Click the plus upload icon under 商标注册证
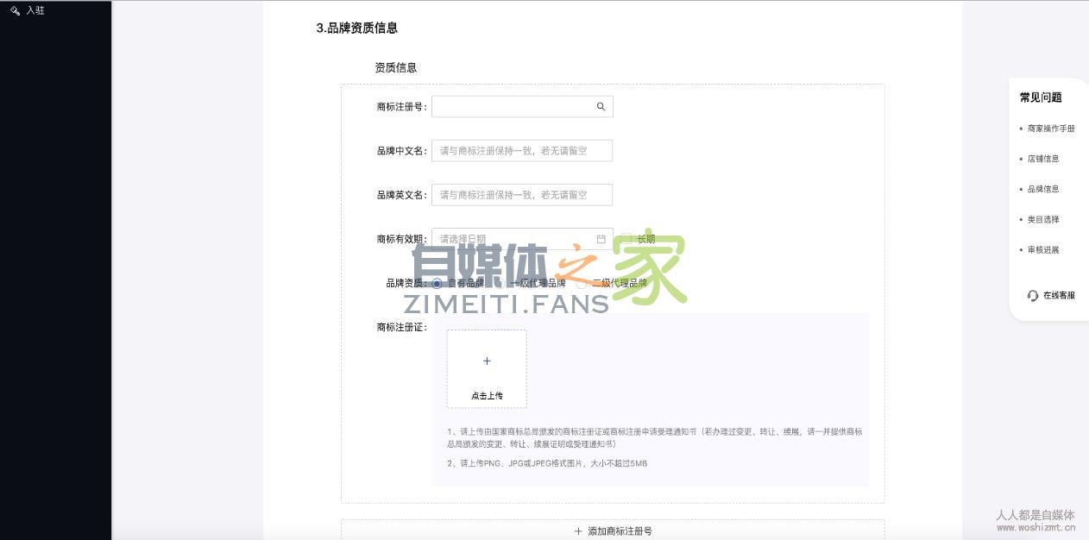Screen dimensions: 1089x540 pyautogui.click(x=487, y=361)
